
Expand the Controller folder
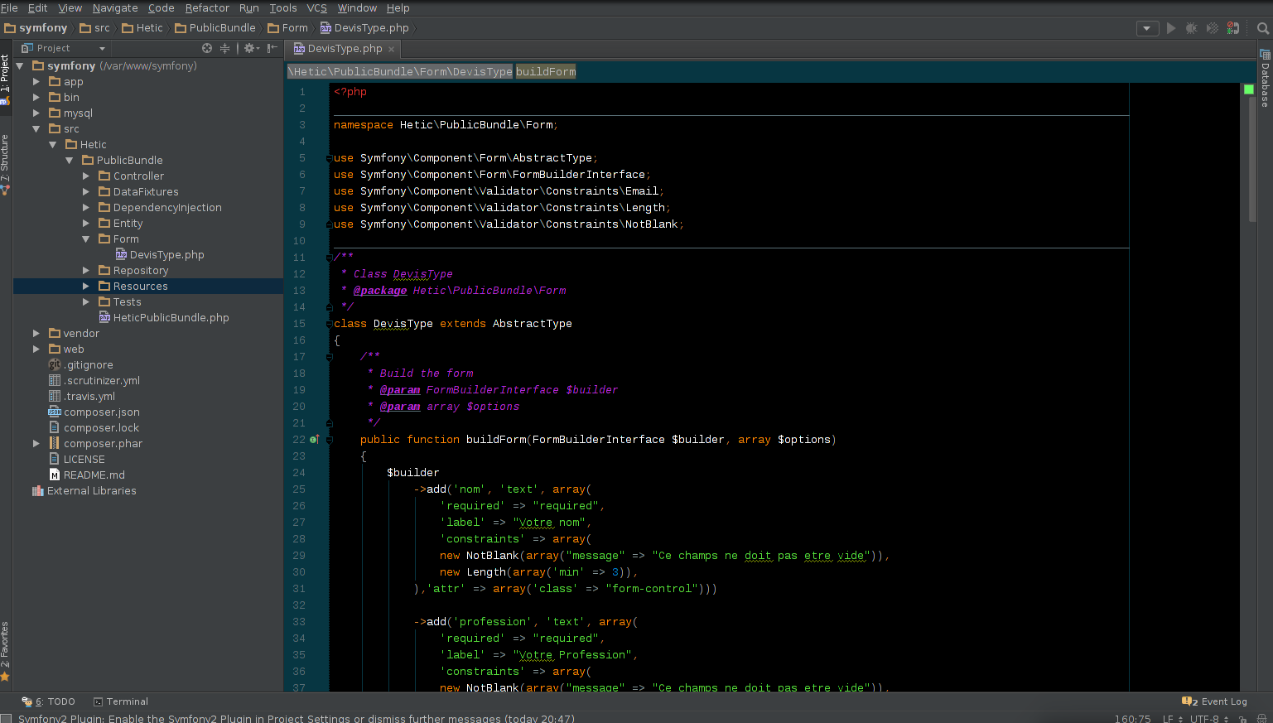pos(86,176)
